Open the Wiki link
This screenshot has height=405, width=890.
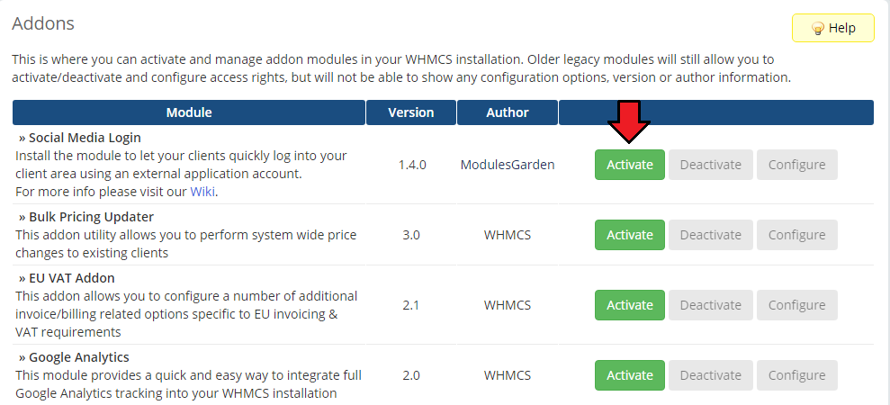click(202, 192)
